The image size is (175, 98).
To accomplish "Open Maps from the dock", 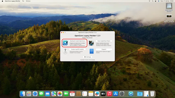I will pyautogui.click(x=54, y=94).
